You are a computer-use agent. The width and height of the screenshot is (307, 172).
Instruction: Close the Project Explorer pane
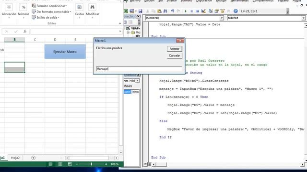point(139,16)
